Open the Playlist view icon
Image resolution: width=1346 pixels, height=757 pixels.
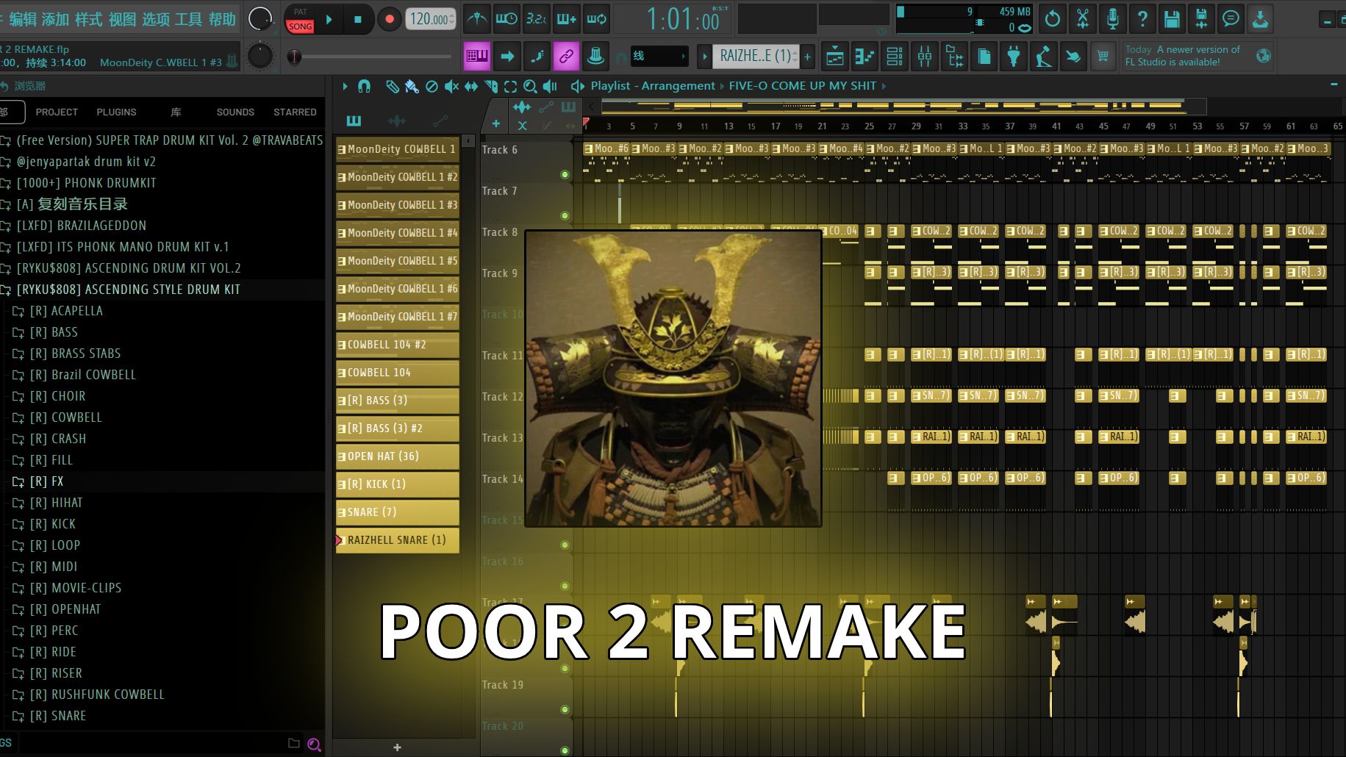coord(835,56)
